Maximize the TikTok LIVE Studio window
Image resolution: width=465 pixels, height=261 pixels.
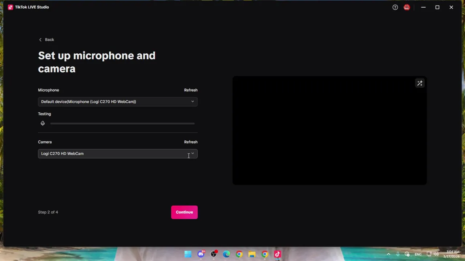click(x=437, y=7)
